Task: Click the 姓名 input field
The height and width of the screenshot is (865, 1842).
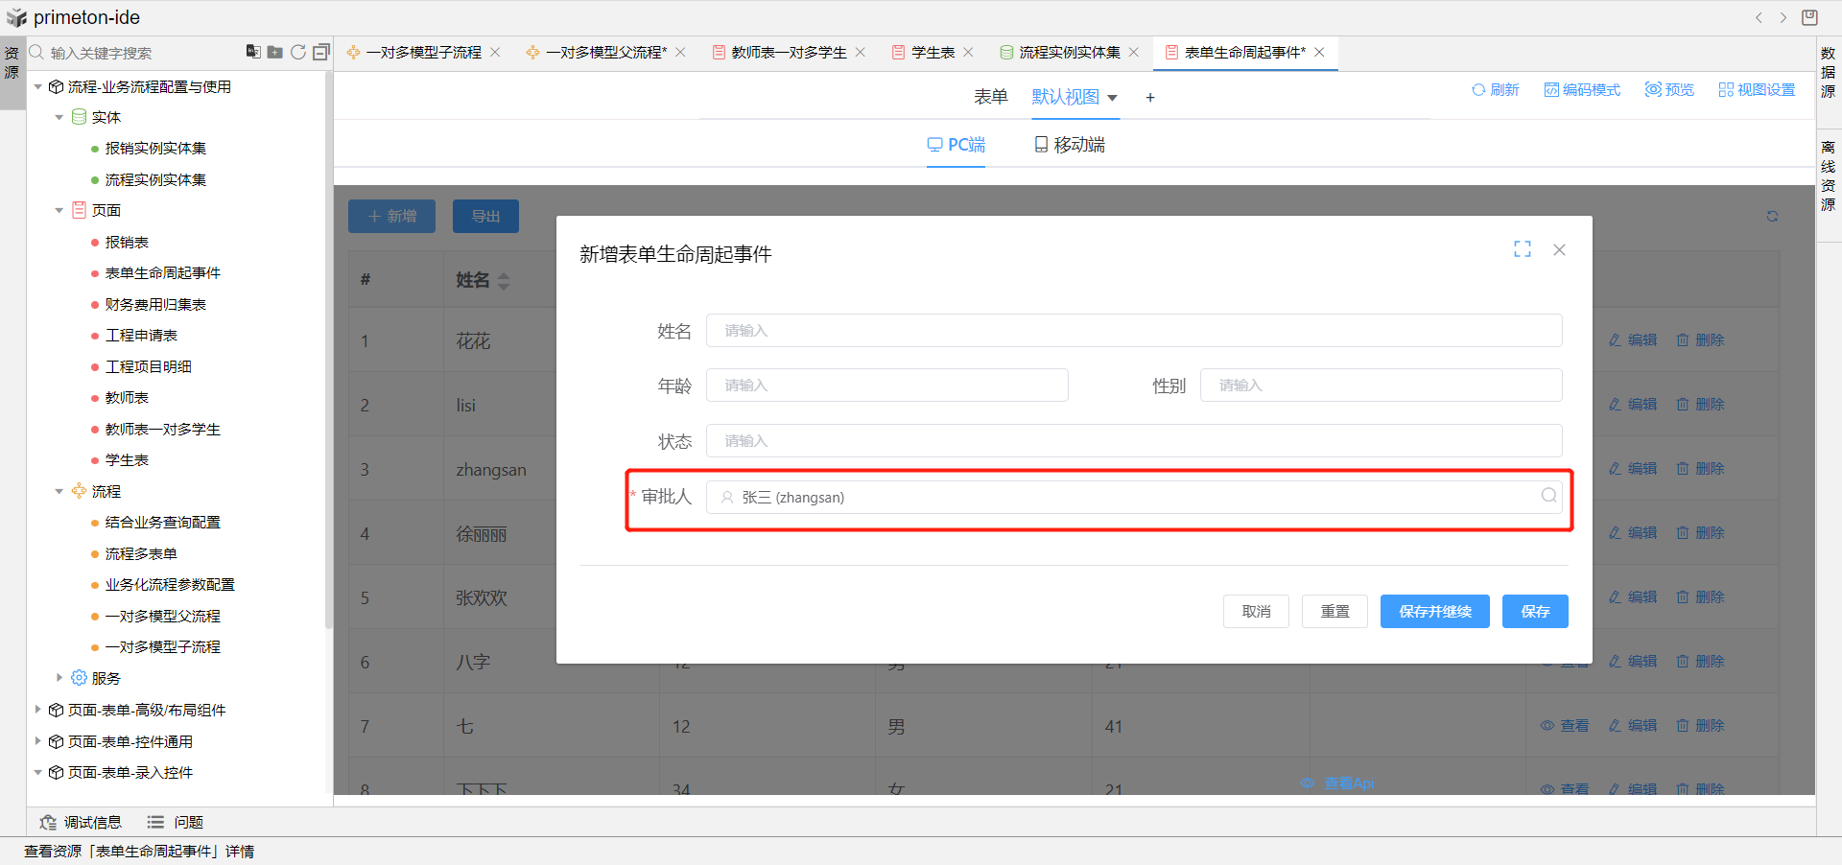Action: (x=1133, y=331)
